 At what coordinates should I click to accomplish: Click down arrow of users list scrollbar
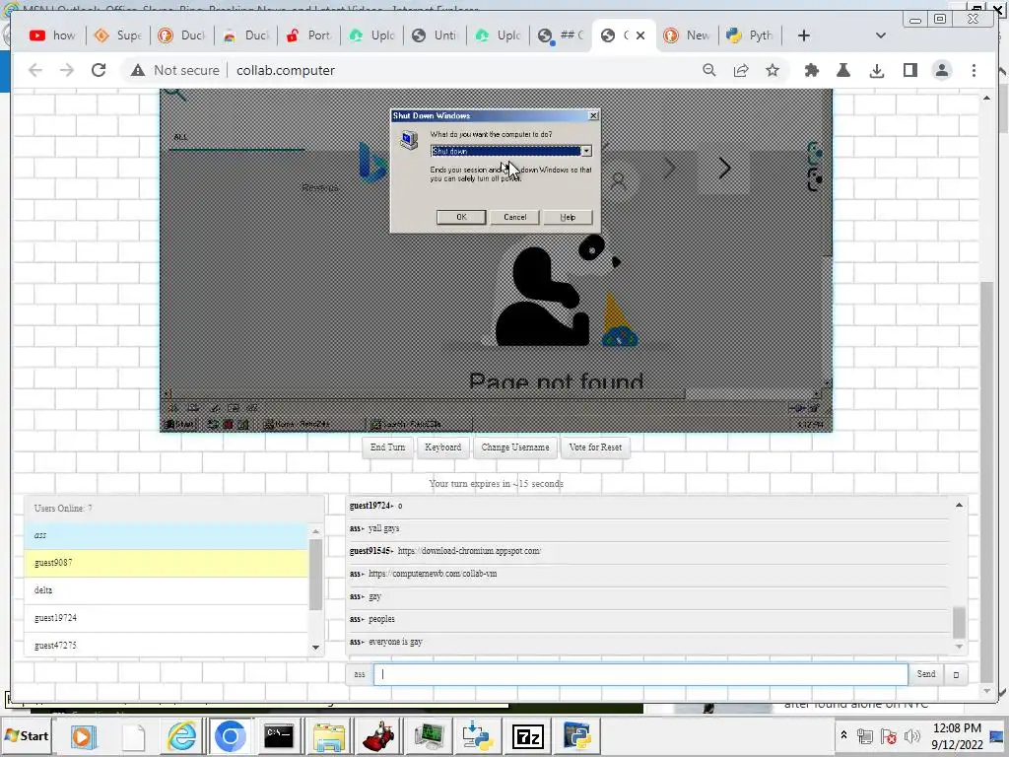click(315, 648)
